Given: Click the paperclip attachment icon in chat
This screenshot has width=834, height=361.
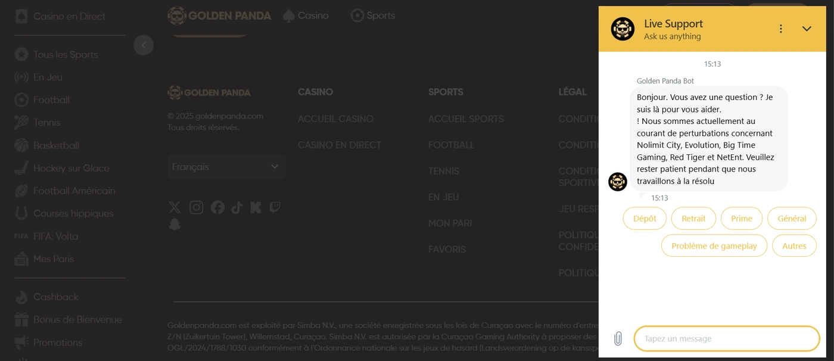Looking at the screenshot, I should (618, 339).
